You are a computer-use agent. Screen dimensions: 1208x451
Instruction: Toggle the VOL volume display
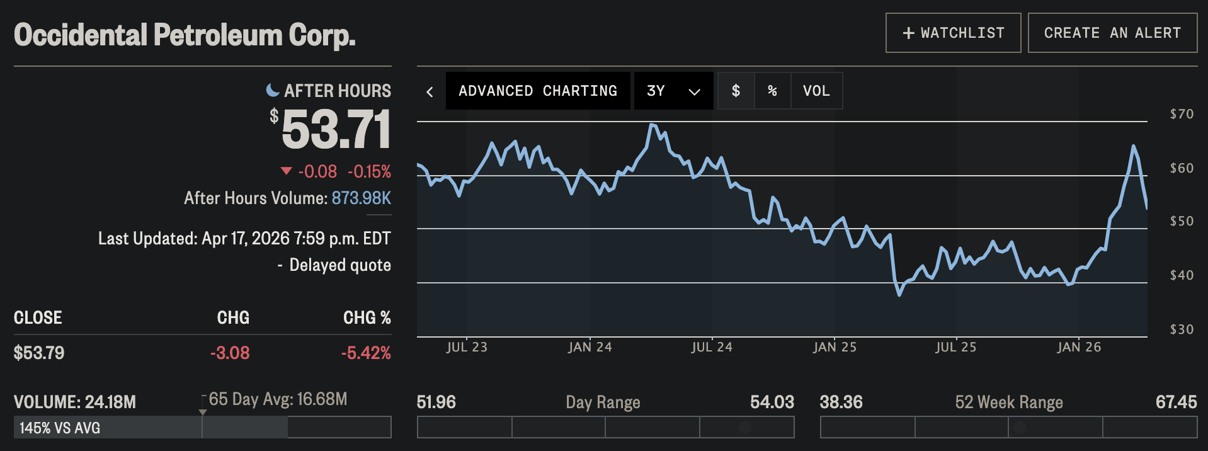click(816, 91)
